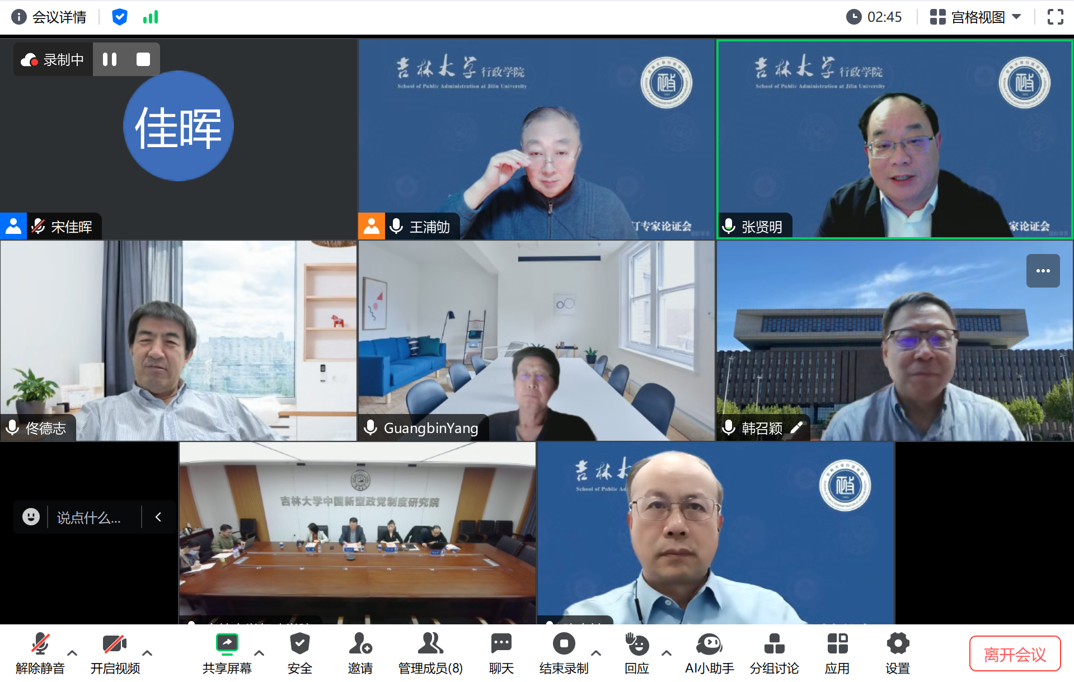Stop the cloud recording square button
The height and width of the screenshot is (682, 1074).
click(x=143, y=59)
